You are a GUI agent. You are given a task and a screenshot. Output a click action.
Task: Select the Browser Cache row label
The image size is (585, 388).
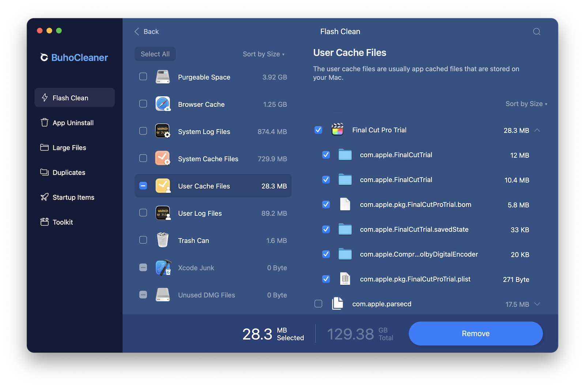[x=201, y=104]
